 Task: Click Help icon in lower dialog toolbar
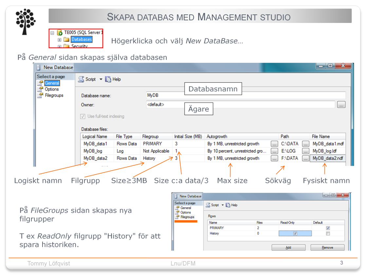click(228, 205)
